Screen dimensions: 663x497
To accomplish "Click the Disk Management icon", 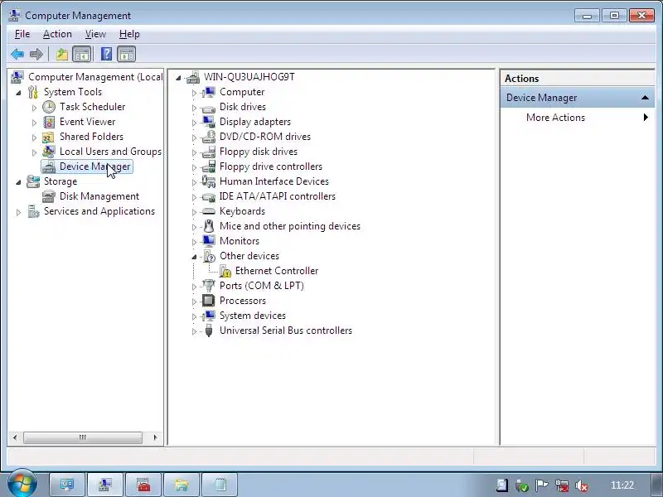I will pos(49,196).
